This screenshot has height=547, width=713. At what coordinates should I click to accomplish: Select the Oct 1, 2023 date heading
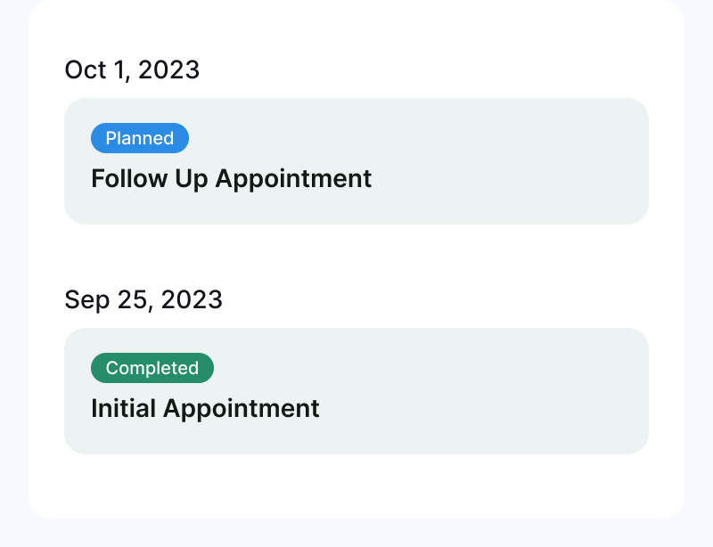(x=132, y=69)
